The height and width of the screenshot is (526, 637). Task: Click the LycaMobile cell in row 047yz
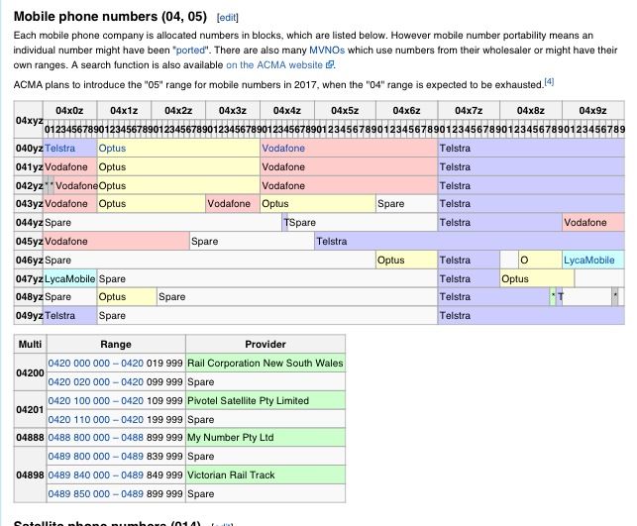click(x=70, y=278)
